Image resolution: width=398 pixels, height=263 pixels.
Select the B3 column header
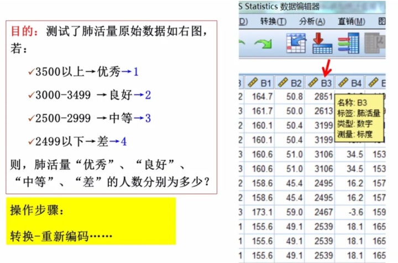(320, 83)
